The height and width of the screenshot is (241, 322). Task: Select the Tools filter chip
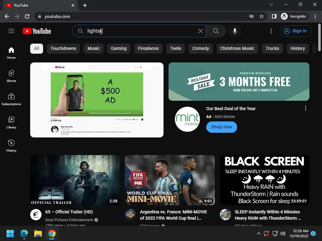[175, 49]
